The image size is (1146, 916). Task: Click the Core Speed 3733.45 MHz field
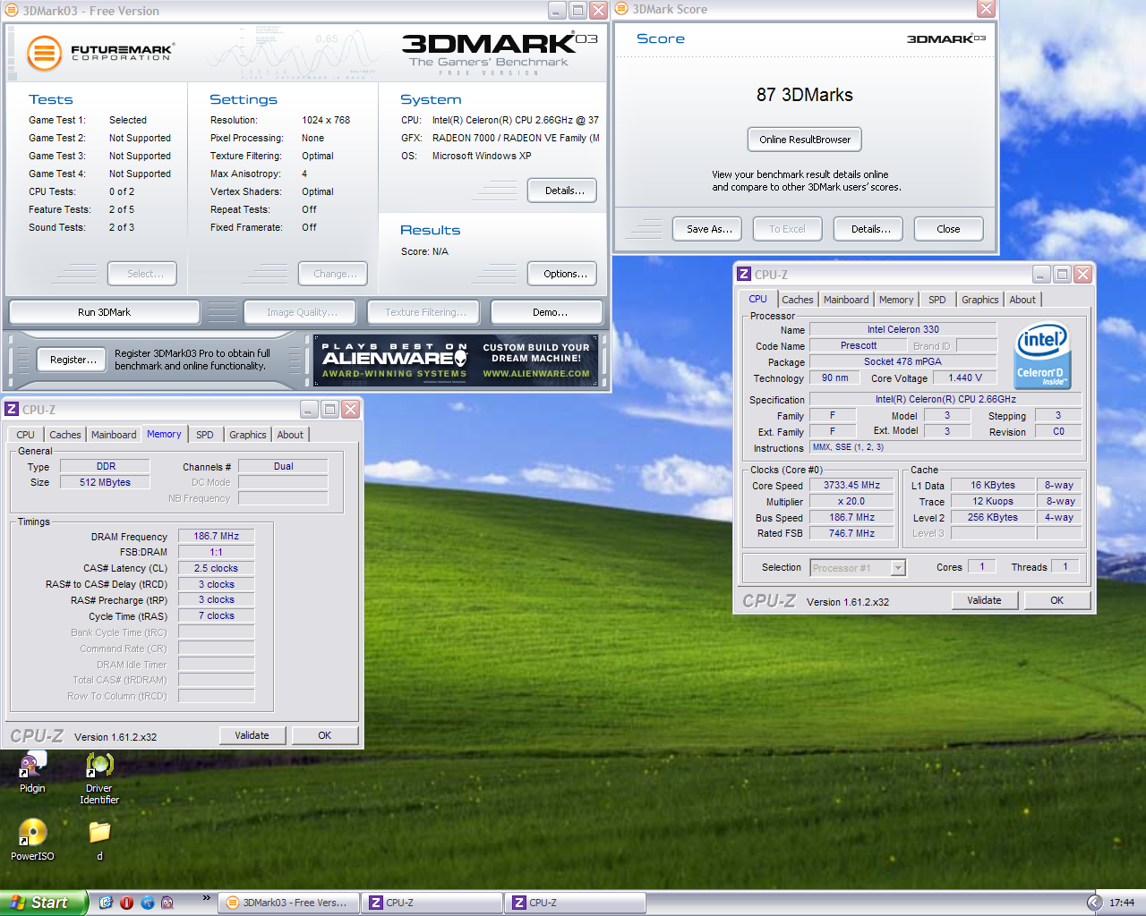pos(851,485)
